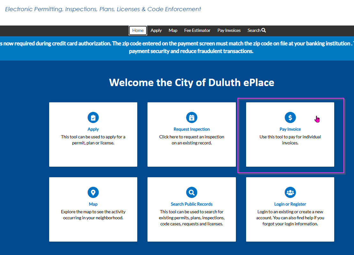Click the magnifier icon in nav Search
Viewport: 354px width, 255px height.
click(263, 30)
